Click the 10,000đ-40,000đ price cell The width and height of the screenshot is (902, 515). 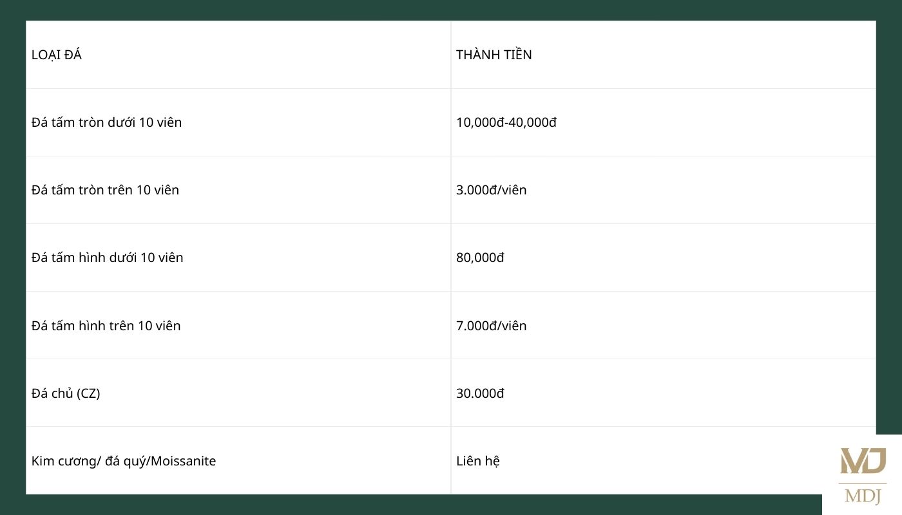point(506,122)
